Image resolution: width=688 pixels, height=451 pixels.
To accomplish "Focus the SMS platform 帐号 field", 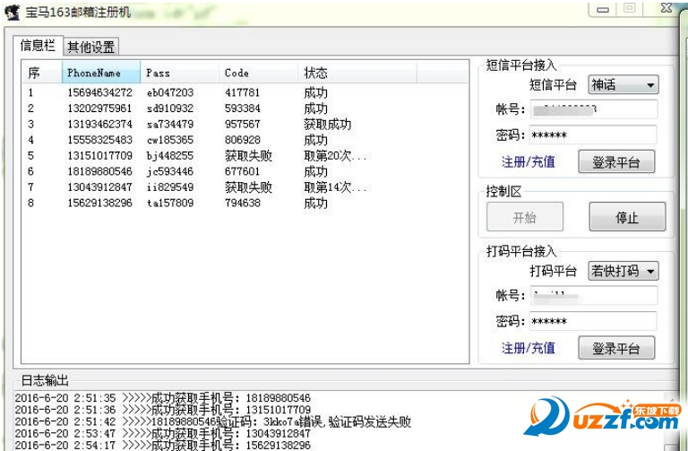I will 593,109.
